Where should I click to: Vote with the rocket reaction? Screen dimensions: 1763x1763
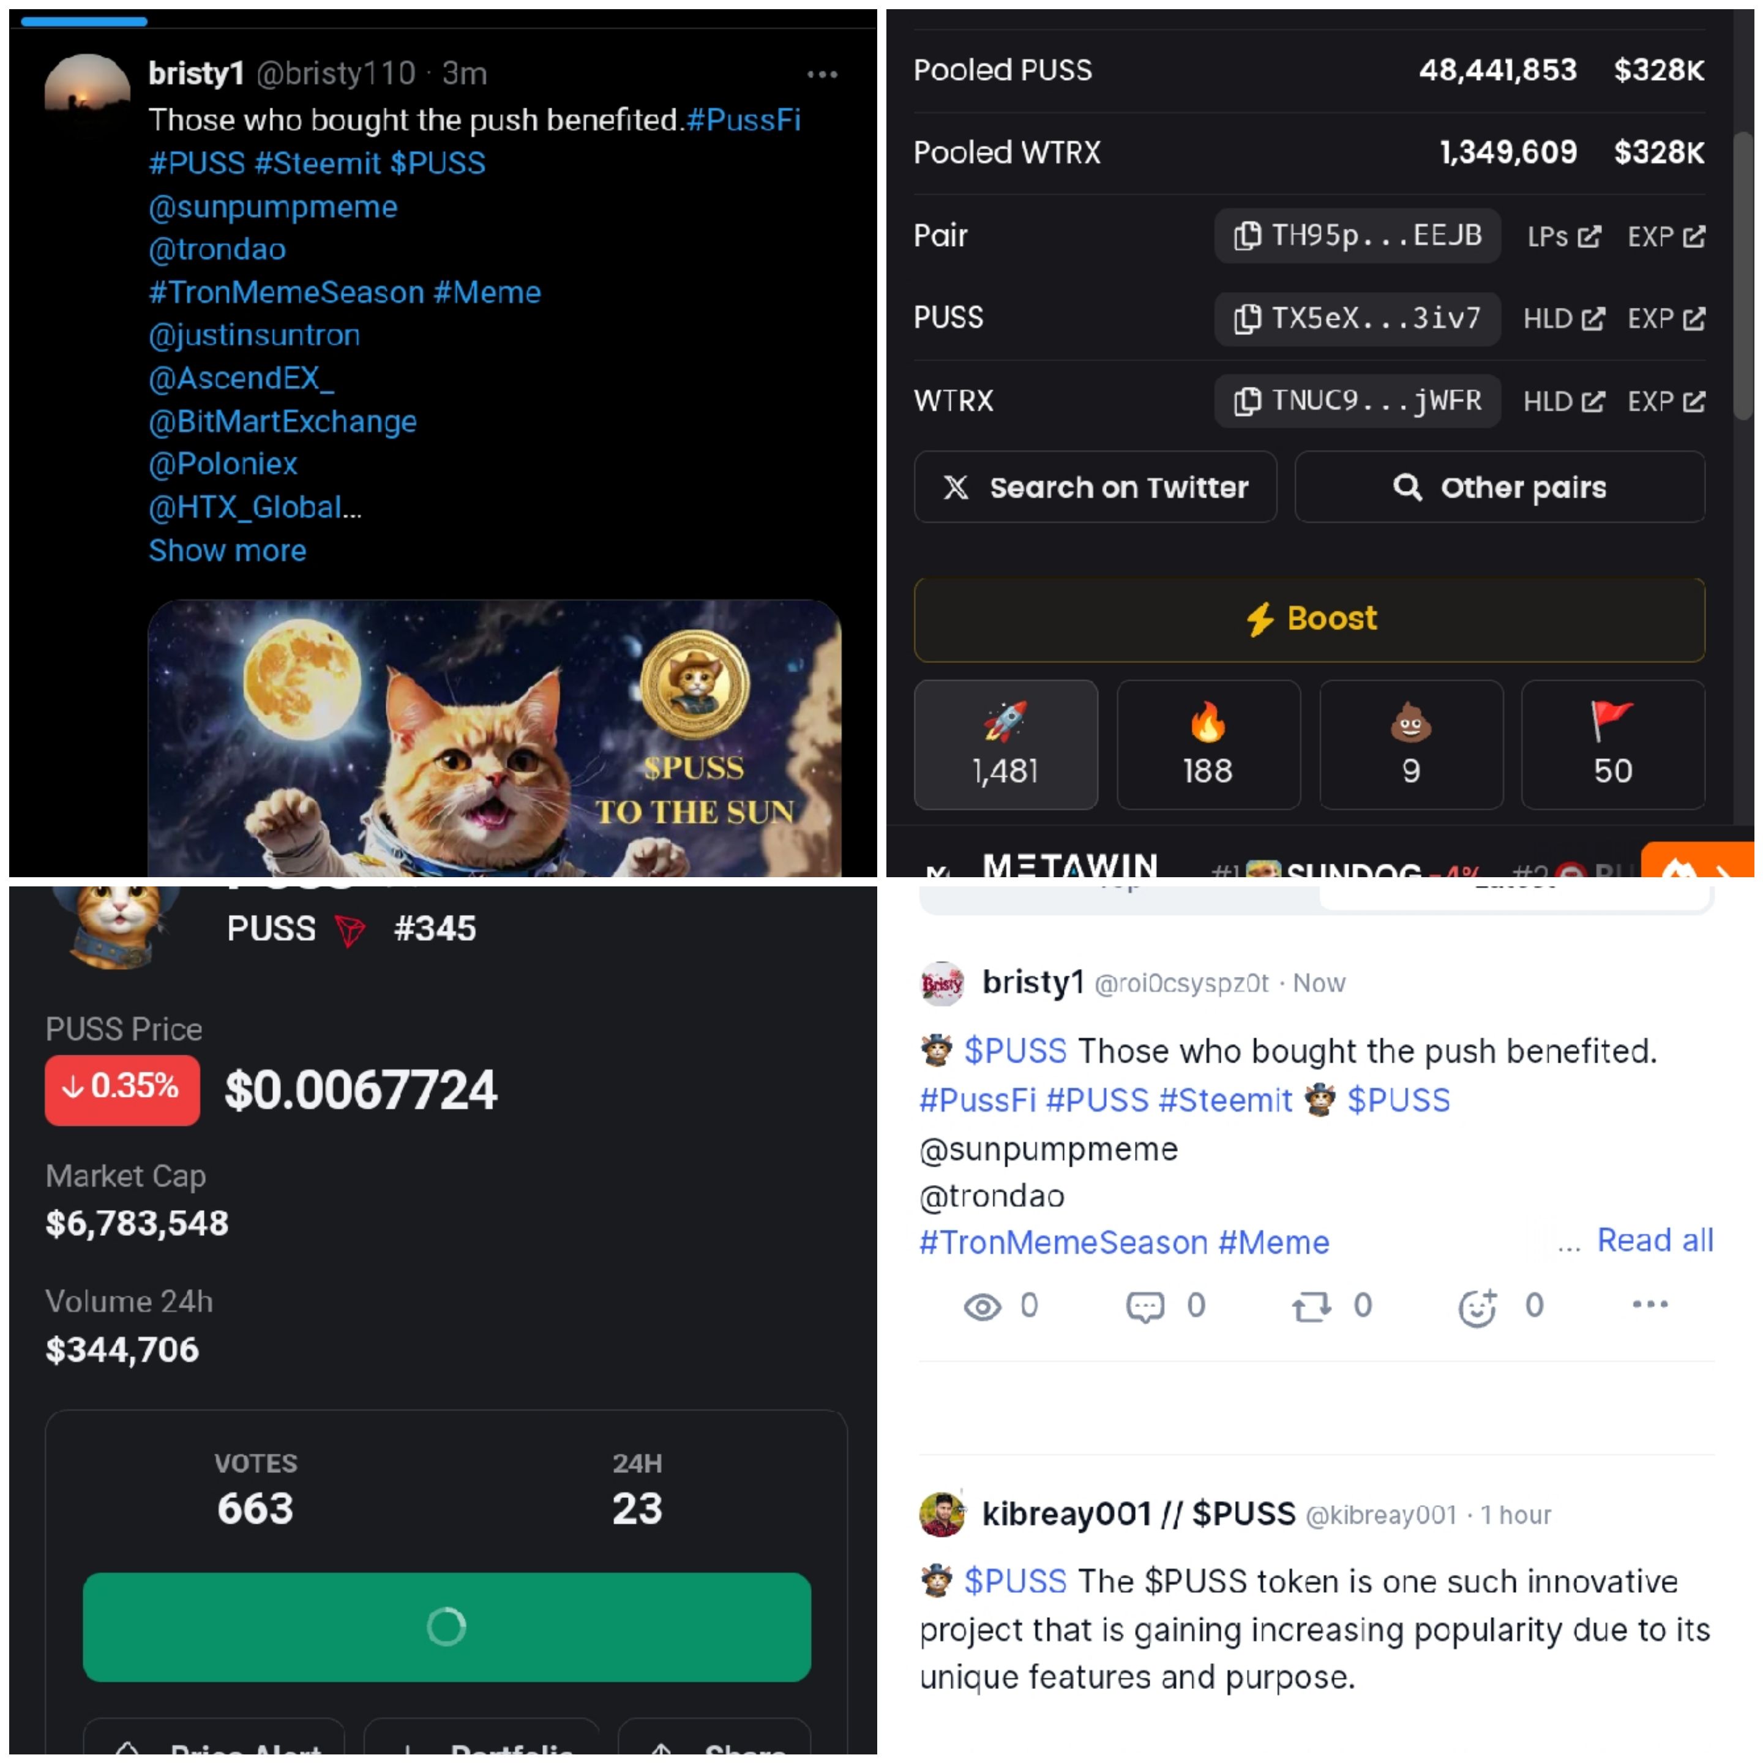pos(1006,744)
